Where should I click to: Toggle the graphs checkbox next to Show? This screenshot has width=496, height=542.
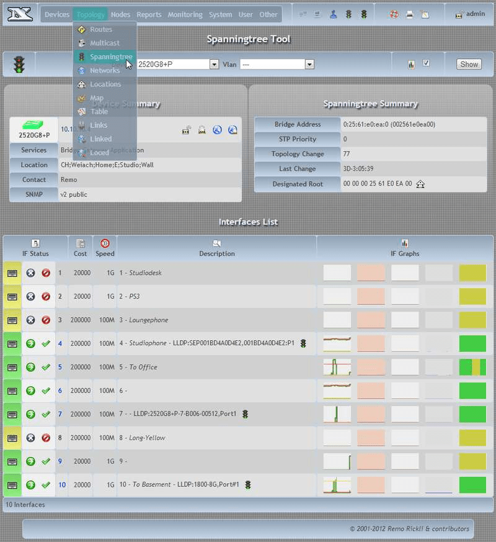426,63
